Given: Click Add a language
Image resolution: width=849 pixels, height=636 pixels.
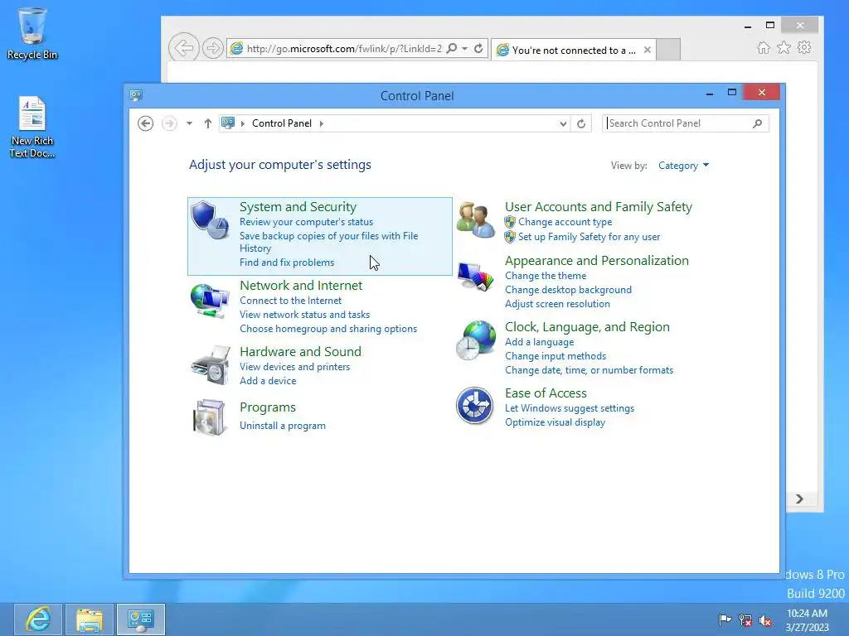Looking at the screenshot, I should 539,342.
